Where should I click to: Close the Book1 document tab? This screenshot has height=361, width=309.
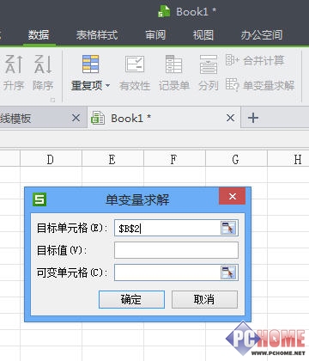point(231,118)
